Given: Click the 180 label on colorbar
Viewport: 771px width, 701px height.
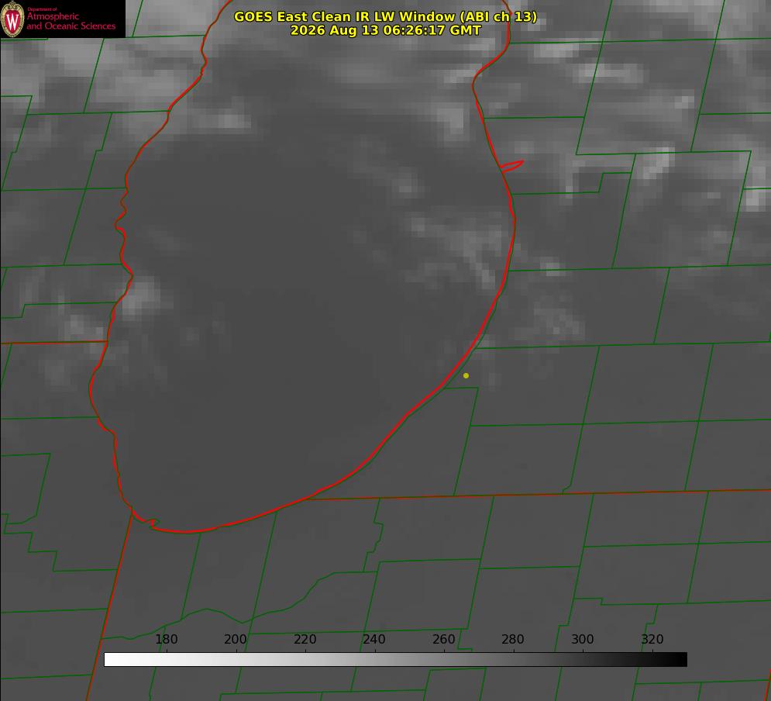Looking at the screenshot, I should tap(166, 639).
